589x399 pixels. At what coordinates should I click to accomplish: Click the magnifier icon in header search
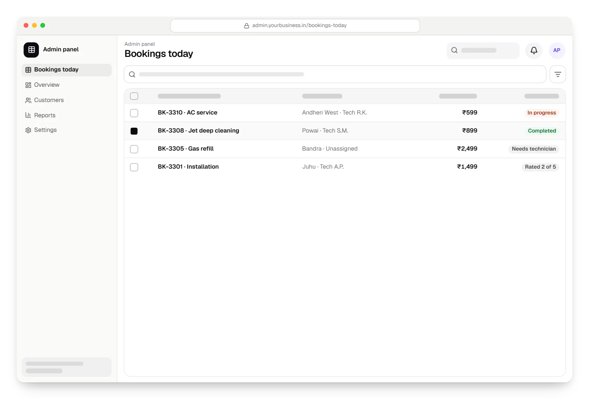[454, 50]
